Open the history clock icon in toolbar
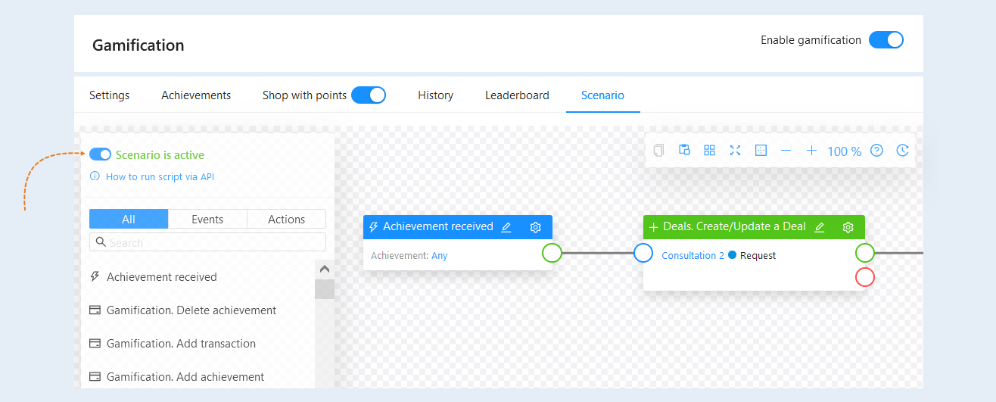This screenshot has width=996, height=402. [902, 151]
